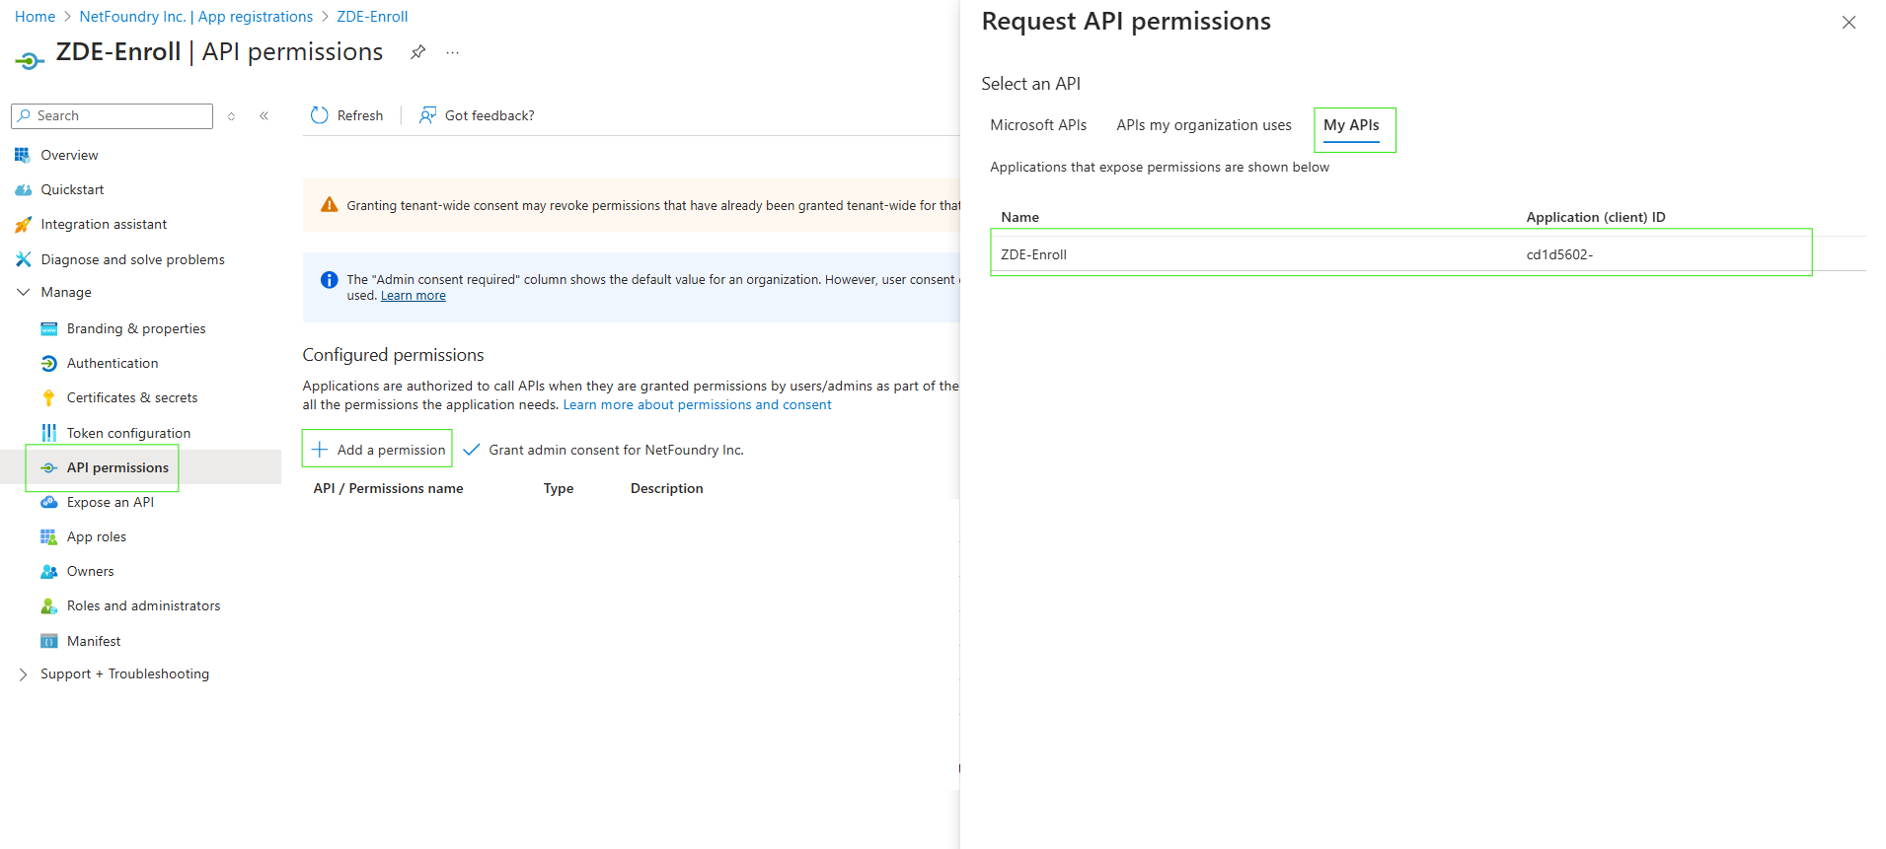This screenshot has height=849, width=1886.
Task: Open Expose an API menu item
Action: pos(111,502)
